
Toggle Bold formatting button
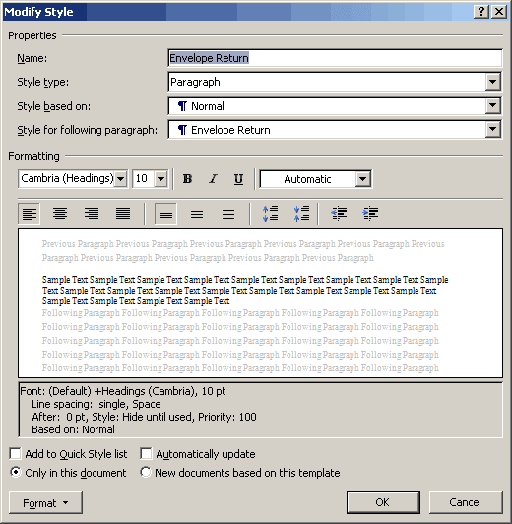tap(187, 179)
